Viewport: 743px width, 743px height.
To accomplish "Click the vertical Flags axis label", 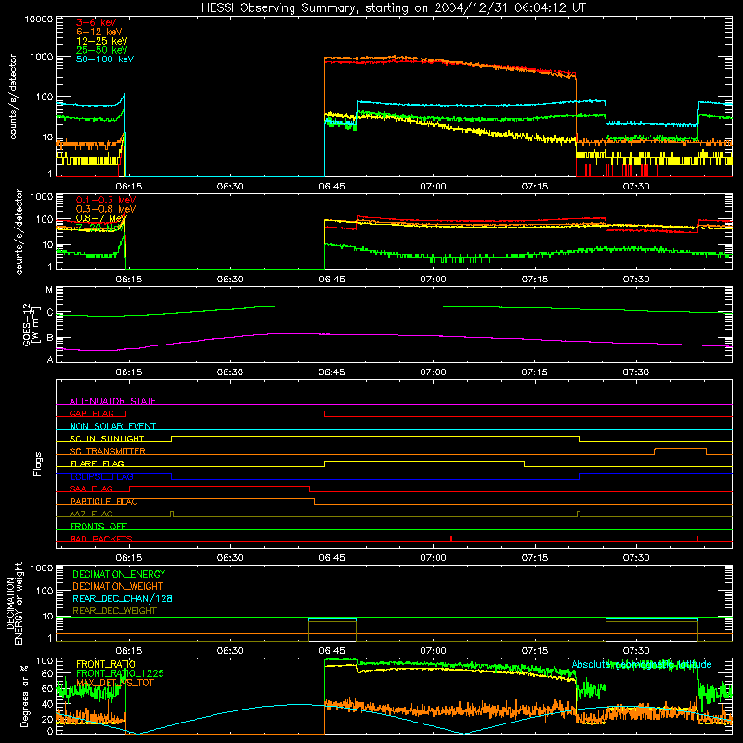I will tap(37, 463).
